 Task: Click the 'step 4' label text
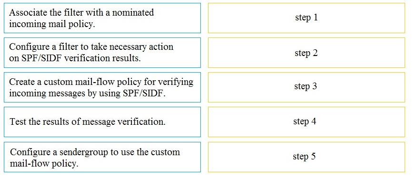(305, 121)
